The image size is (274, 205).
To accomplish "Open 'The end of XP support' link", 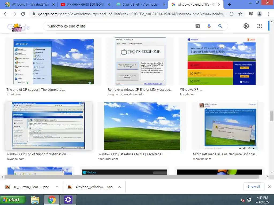I will 36,90.
